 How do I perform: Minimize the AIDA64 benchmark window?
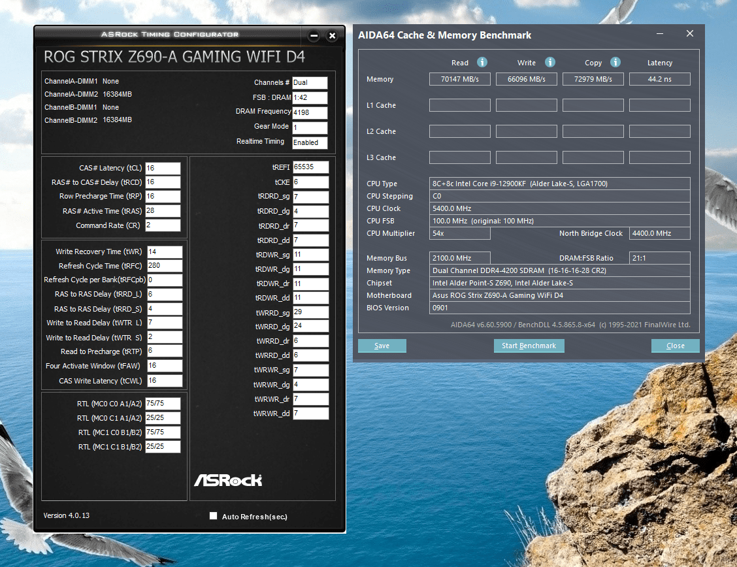pos(660,34)
